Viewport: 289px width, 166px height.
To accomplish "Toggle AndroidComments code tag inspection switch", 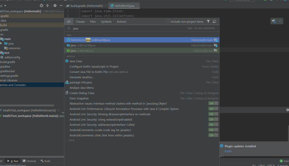I will coord(213,130).
